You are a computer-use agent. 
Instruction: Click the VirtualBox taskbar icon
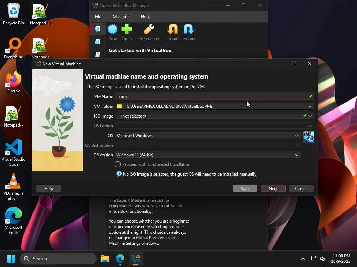pyautogui.click(x=136, y=259)
